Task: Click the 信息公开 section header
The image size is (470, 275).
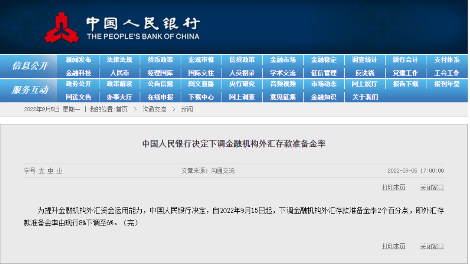Action: click(x=30, y=66)
